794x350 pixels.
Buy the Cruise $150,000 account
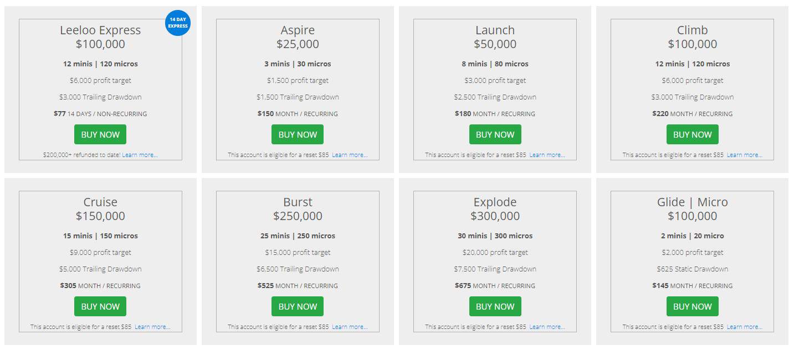pos(100,306)
